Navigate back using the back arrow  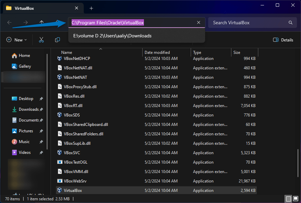[x=9, y=23]
